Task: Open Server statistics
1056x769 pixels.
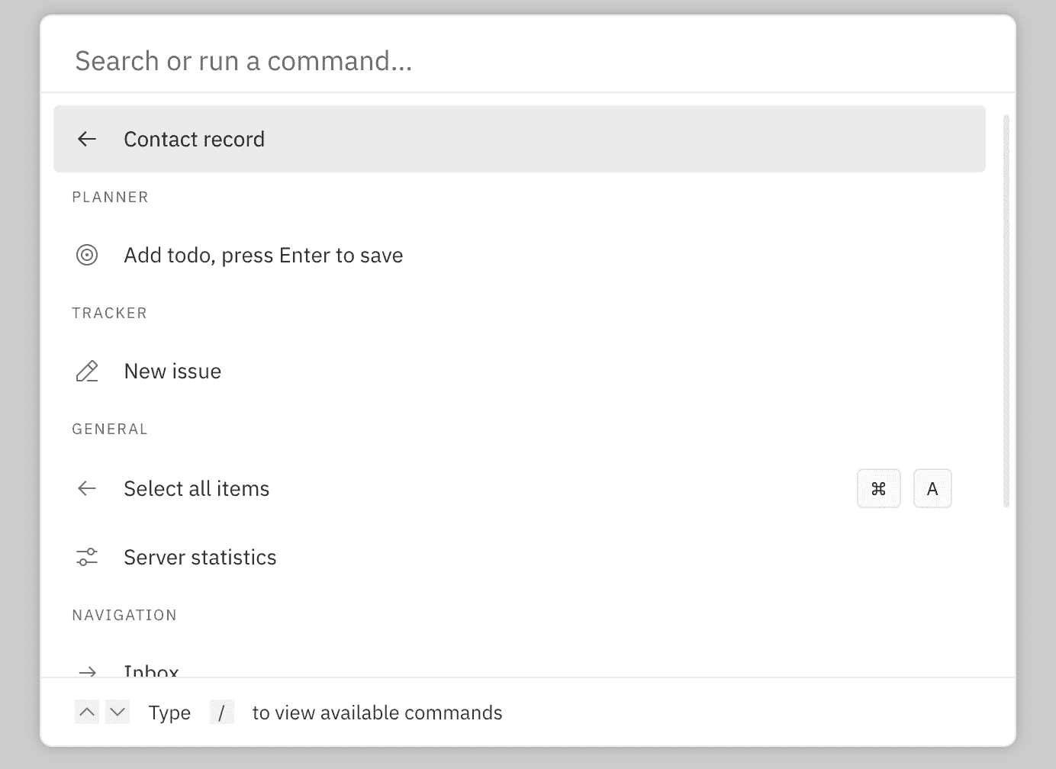Action: 200,557
